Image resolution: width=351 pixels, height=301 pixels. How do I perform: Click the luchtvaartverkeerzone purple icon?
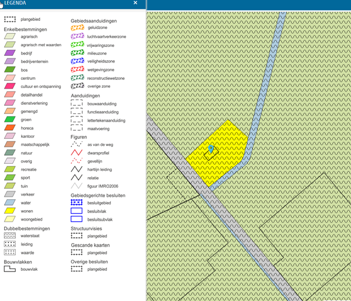(x=78, y=36)
